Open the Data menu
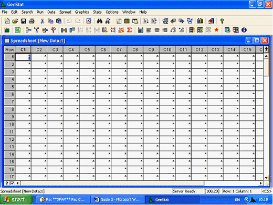This screenshot has height=205, width=273. 51,12
